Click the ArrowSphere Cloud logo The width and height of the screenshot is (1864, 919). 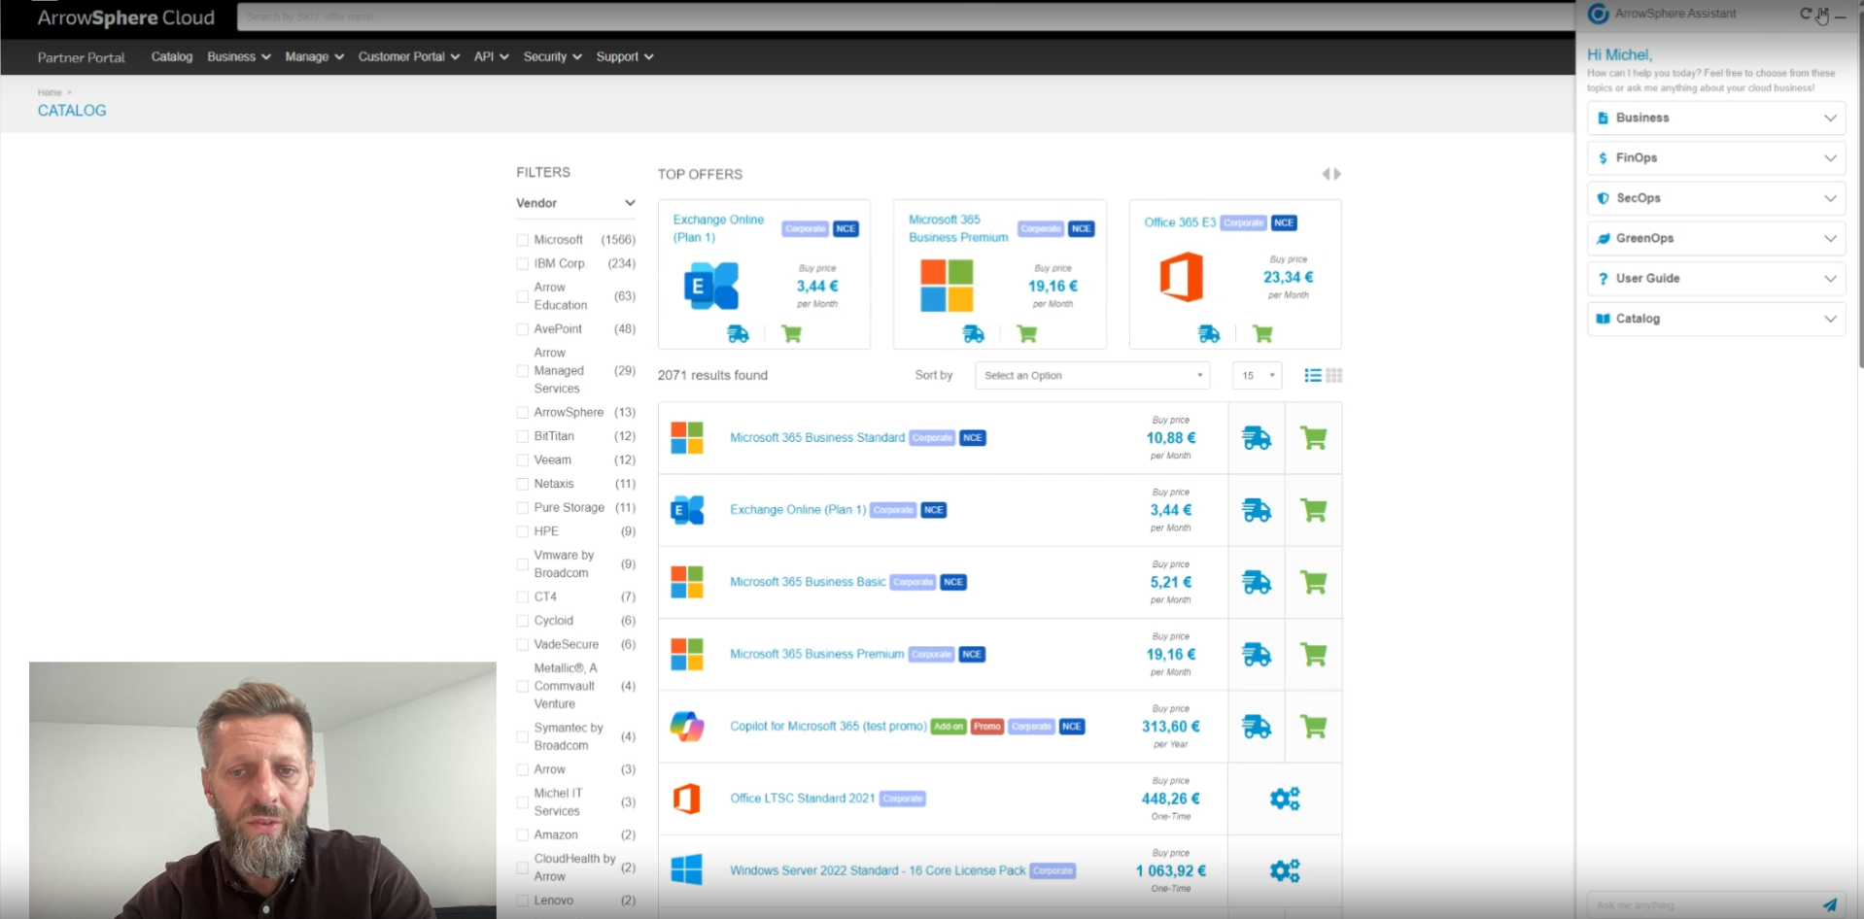[x=126, y=17]
